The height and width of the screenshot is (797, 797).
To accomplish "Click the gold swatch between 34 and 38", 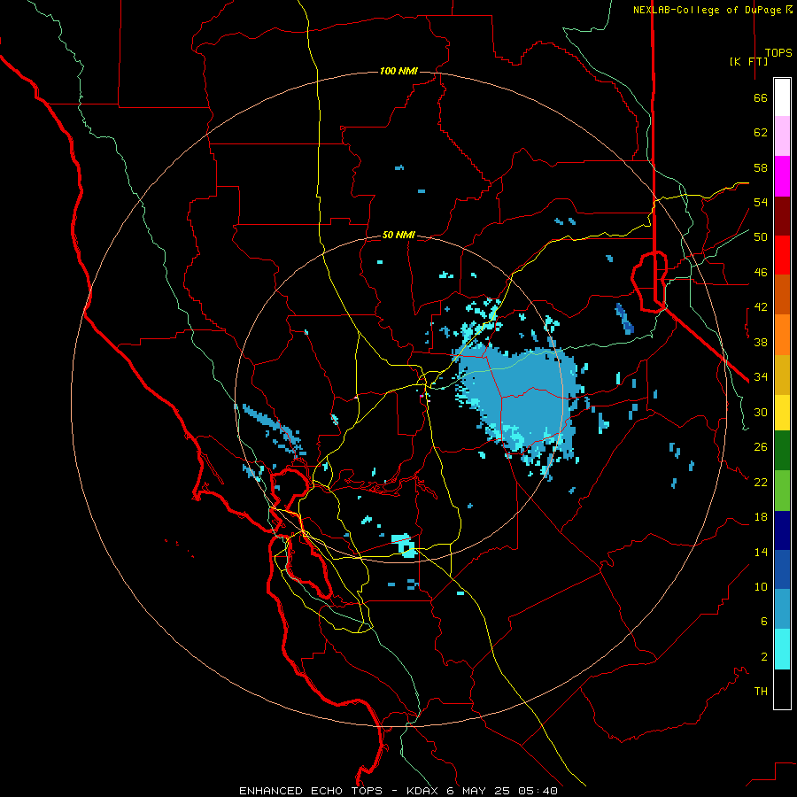I will click(x=782, y=375).
